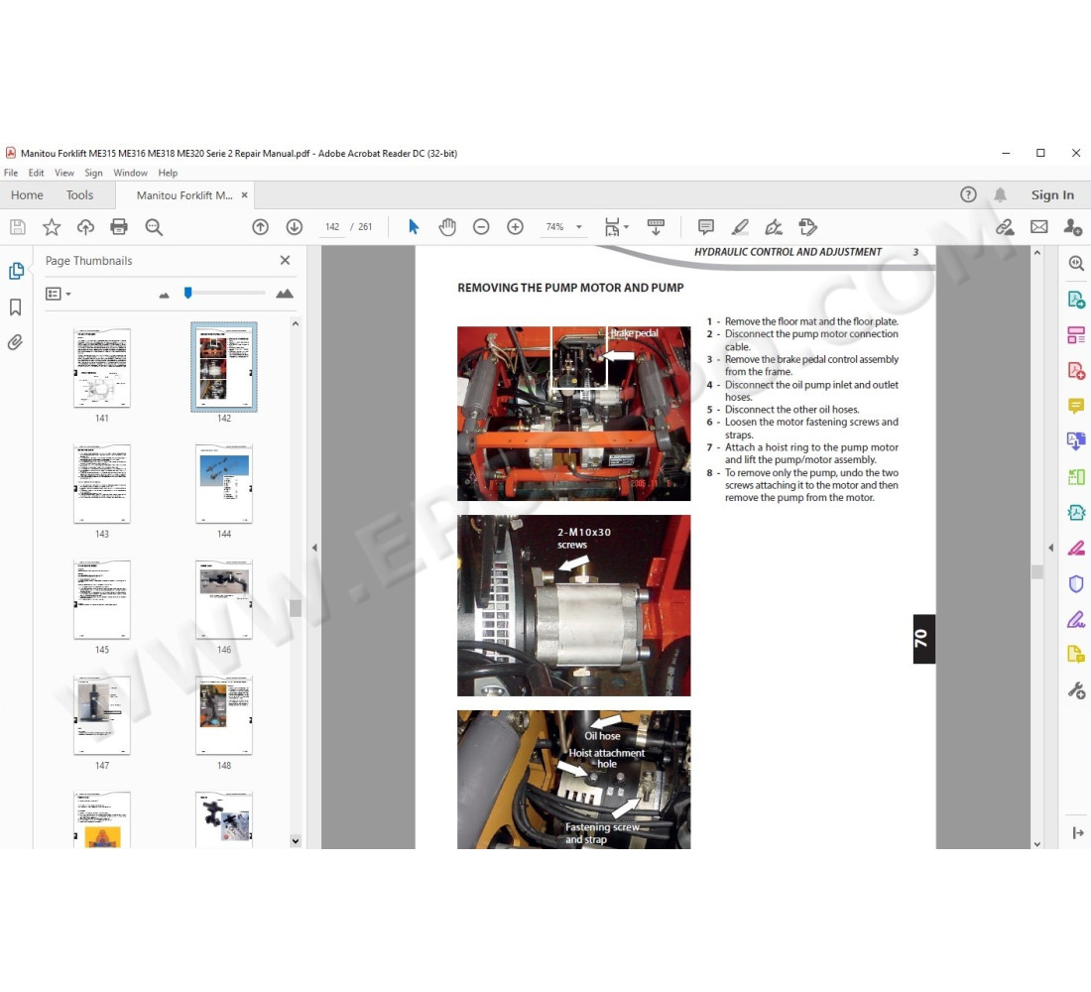Viewport: 1091px width, 992px height.
Task: Click document scrollbar down arrow
Action: coord(1036,844)
